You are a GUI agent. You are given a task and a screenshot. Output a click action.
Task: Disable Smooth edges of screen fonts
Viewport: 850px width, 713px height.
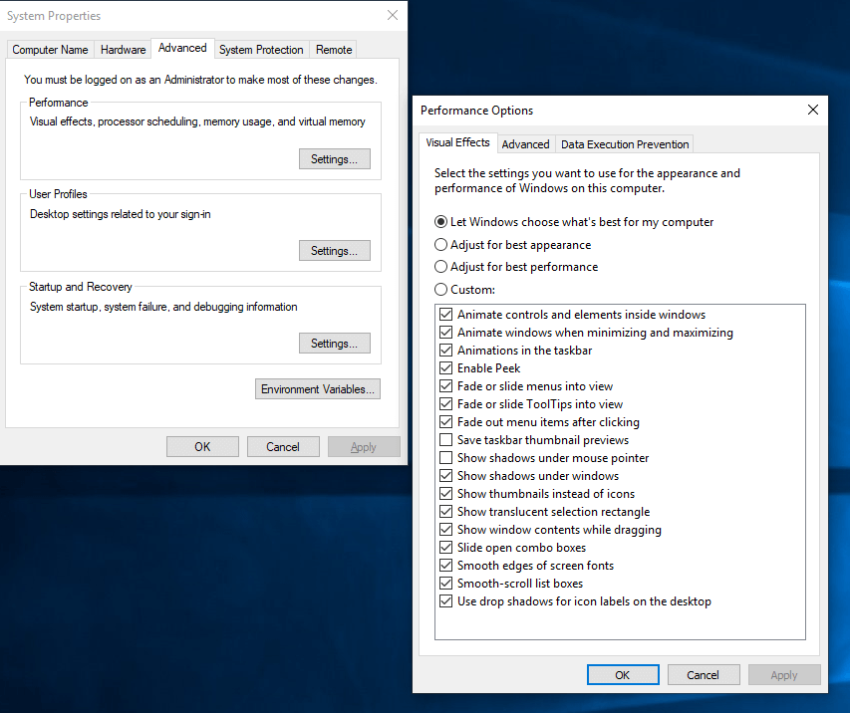tap(445, 565)
